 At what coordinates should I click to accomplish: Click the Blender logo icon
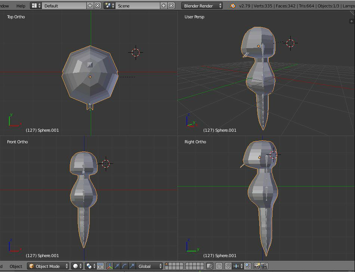click(x=232, y=6)
